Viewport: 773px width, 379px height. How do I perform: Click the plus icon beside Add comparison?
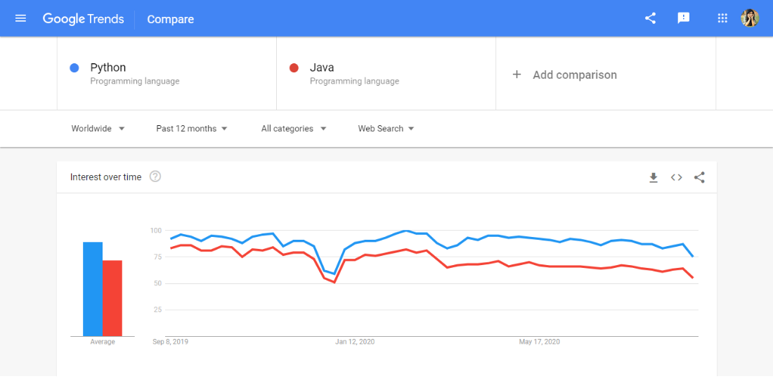(517, 75)
